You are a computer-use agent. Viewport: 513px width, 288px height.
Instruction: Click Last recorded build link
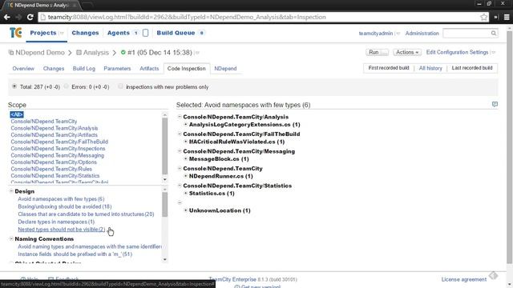click(x=472, y=68)
